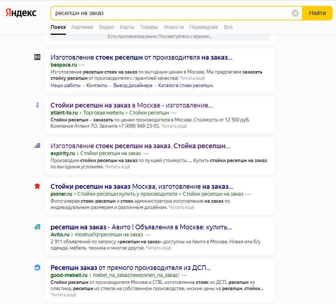Clear the search query with the X icon
Viewport: 336px width, 304px height.
coord(295,13)
